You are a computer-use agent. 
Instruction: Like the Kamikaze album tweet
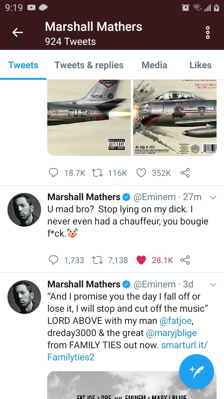pos(141,173)
